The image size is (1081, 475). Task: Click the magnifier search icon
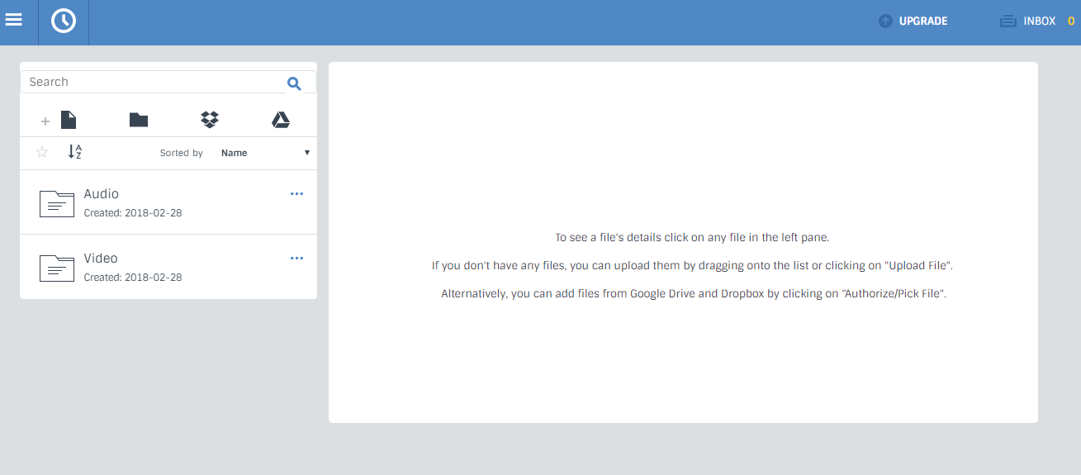pyautogui.click(x=294, y=83)
